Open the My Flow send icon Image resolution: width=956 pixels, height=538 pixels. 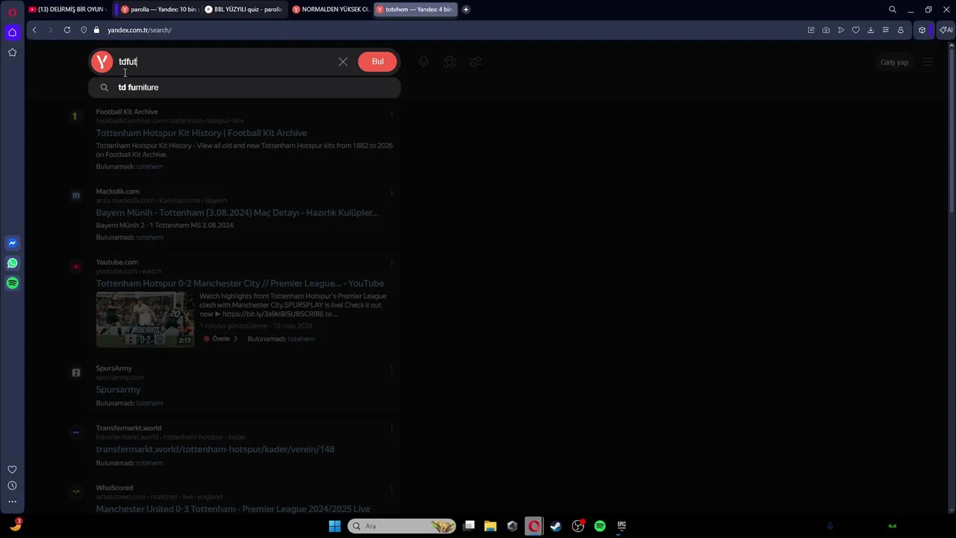coord(841,30)
